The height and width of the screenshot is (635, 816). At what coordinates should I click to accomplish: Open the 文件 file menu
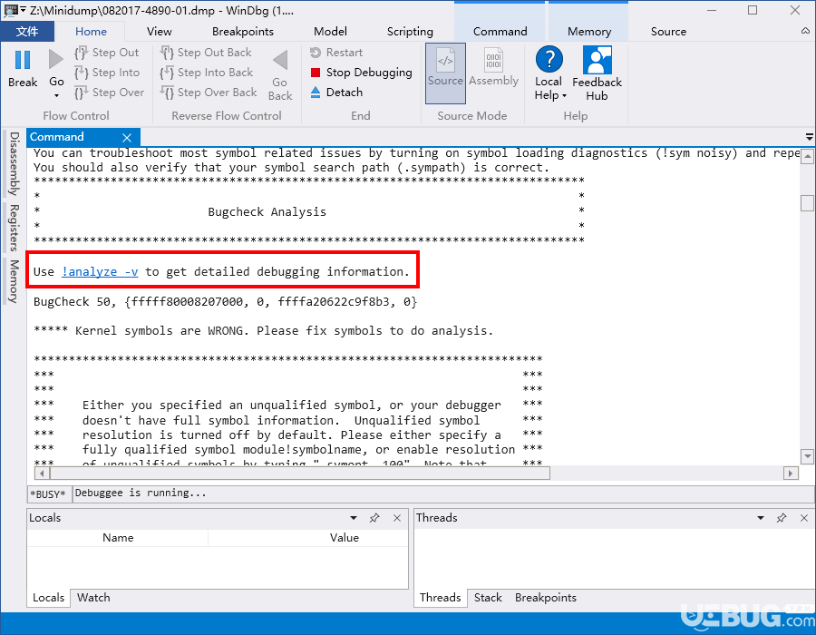pyautogui.click(x=27, y=31)
